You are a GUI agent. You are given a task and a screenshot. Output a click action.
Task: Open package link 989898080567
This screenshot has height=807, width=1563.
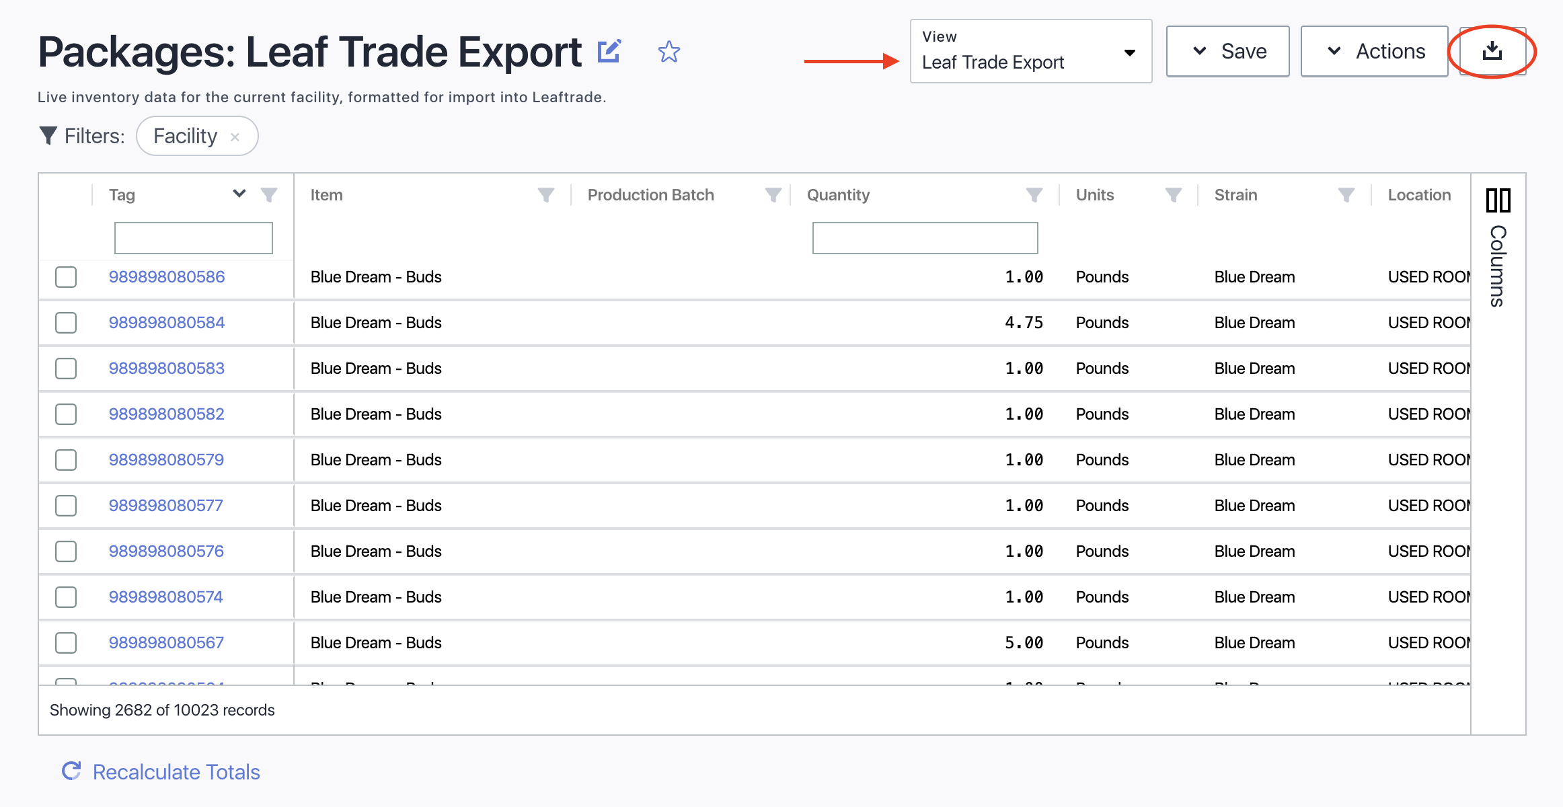click(x=167, y=643)
